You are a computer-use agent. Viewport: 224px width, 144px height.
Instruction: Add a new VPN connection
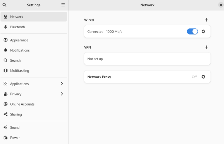206,47
